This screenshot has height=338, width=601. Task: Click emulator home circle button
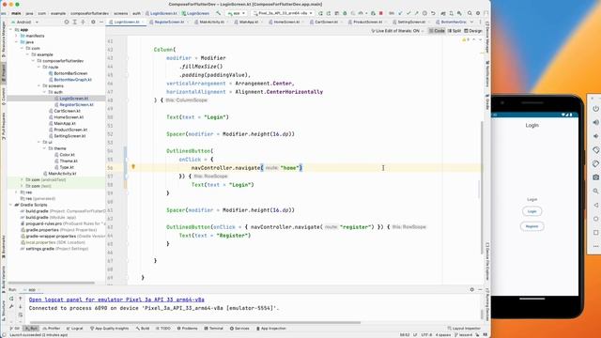[595, 219]
